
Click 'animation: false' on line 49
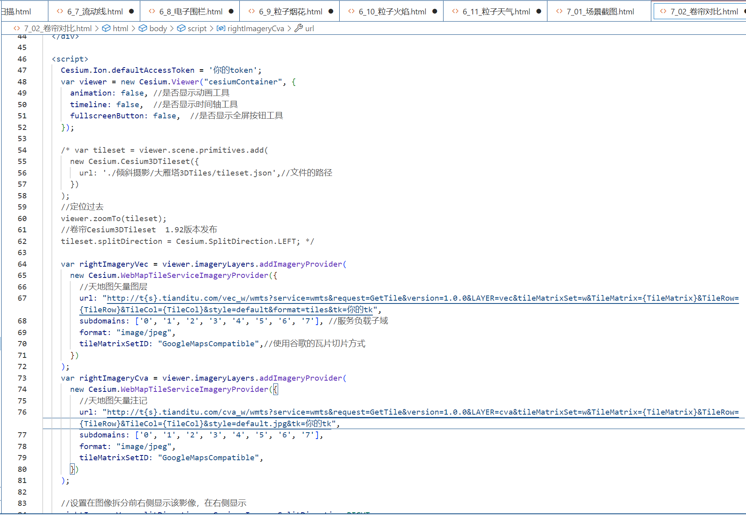[107, 93]
